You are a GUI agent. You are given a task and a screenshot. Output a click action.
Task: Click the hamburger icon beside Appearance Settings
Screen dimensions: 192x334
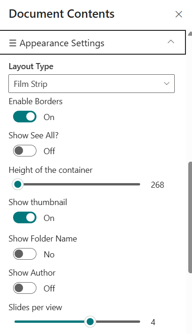(13, 43)
